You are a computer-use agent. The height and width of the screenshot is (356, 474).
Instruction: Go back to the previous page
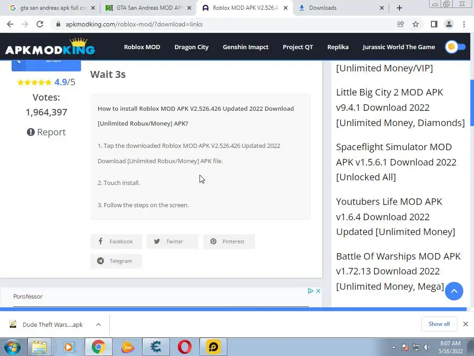10,24
